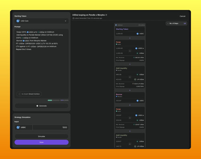
Task: Click the Strategy Simulation heading
Action: tap(23, 117)
